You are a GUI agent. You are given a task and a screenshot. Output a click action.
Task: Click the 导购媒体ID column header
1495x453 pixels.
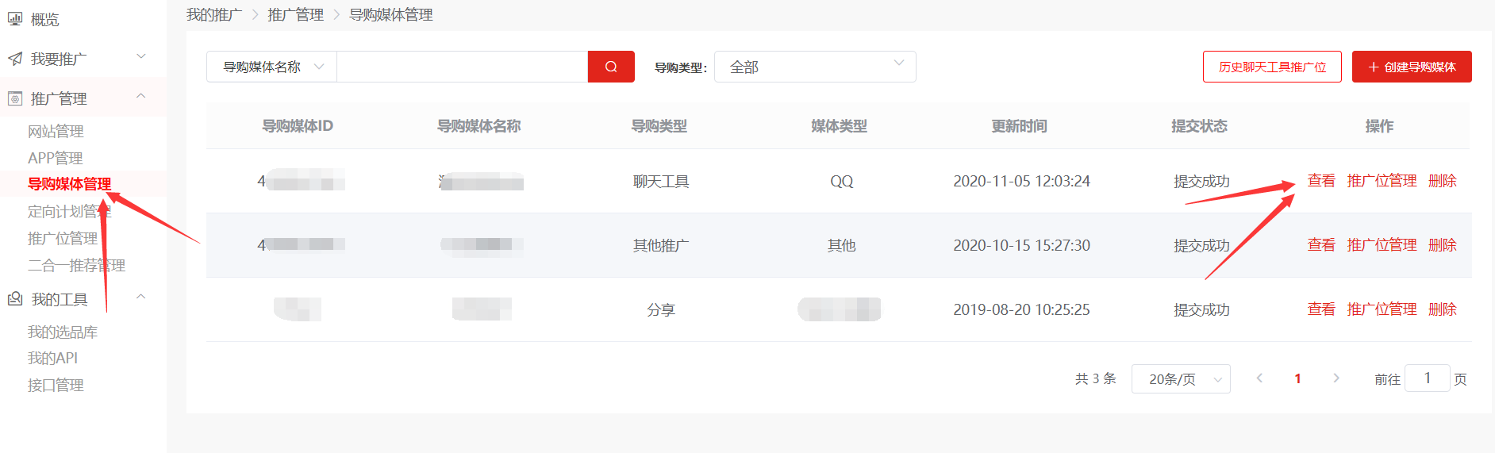pyautogui.click(x=298, y=126)
